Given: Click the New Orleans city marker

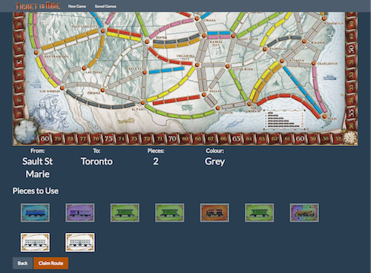Looking at the screenshot, I should [249, 104].
